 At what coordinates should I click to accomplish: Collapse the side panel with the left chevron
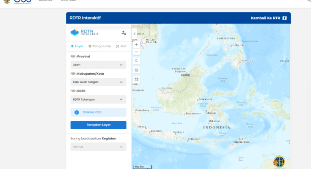tap(135, 34)
